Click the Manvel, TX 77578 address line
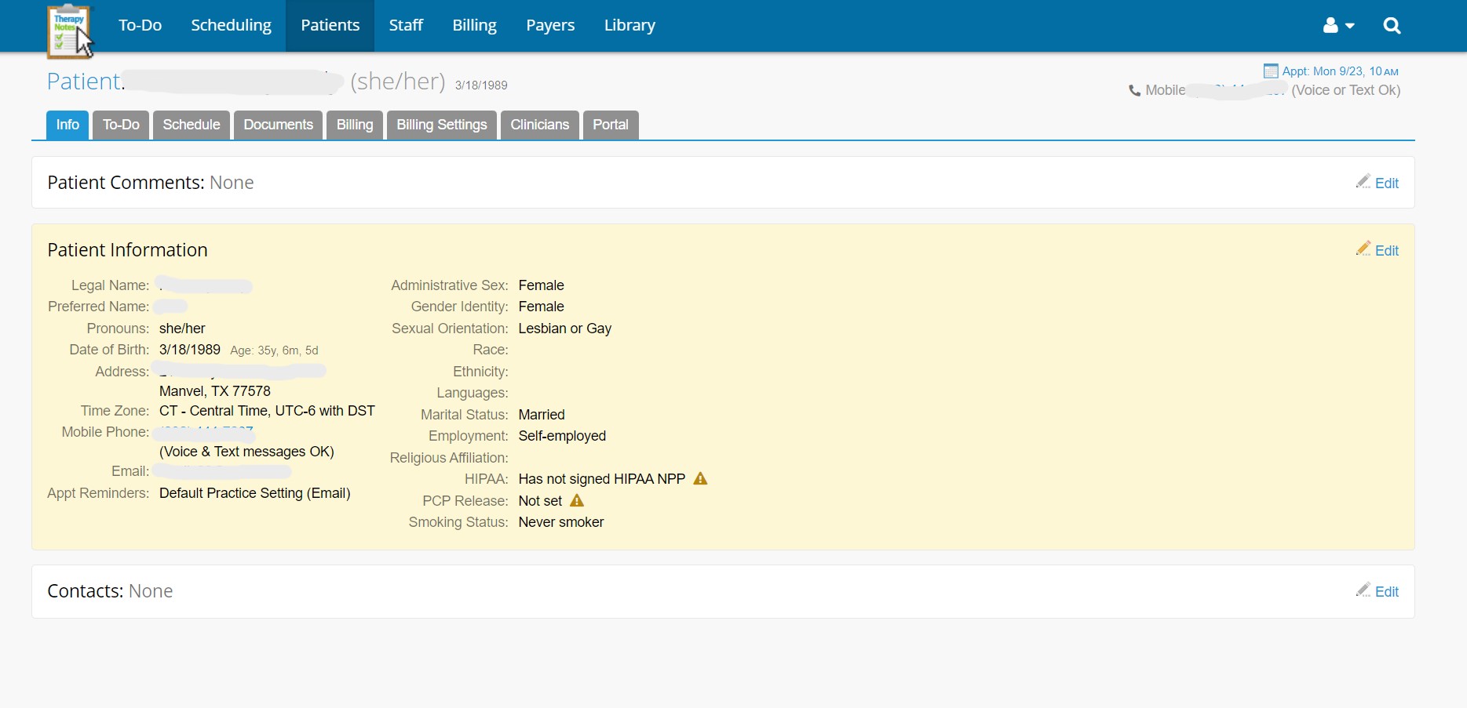1467x708 pixels. (215, 391)
